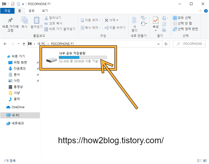Screen dimensions: 209x164
Task: Click the Edit icon in 열기 group
Action: click(x=164, y=24)
